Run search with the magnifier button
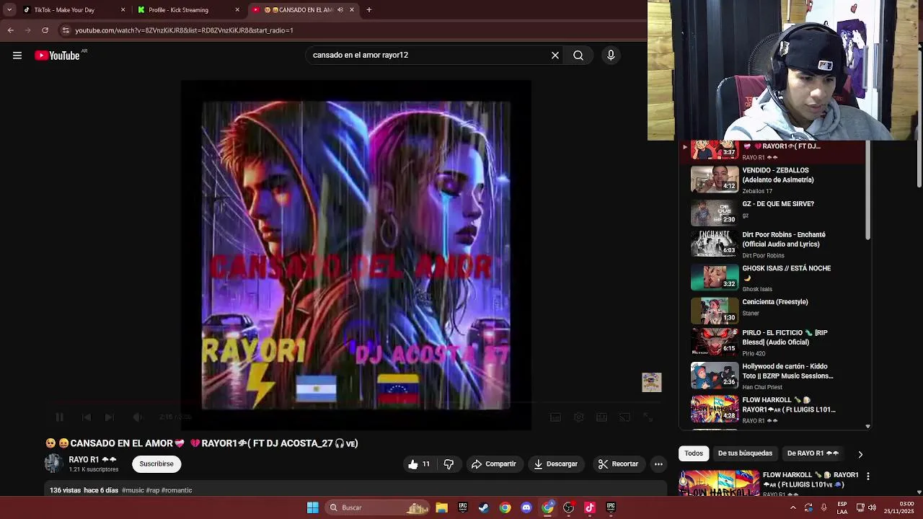Screen dimensions: 923x519 click(x=578, y=56)
